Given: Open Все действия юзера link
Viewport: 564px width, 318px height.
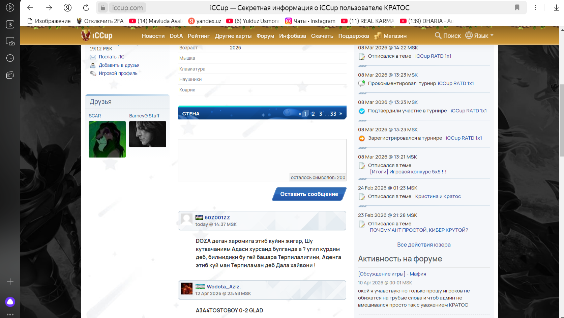Looking at the screenshot, I should pos(424,244).
